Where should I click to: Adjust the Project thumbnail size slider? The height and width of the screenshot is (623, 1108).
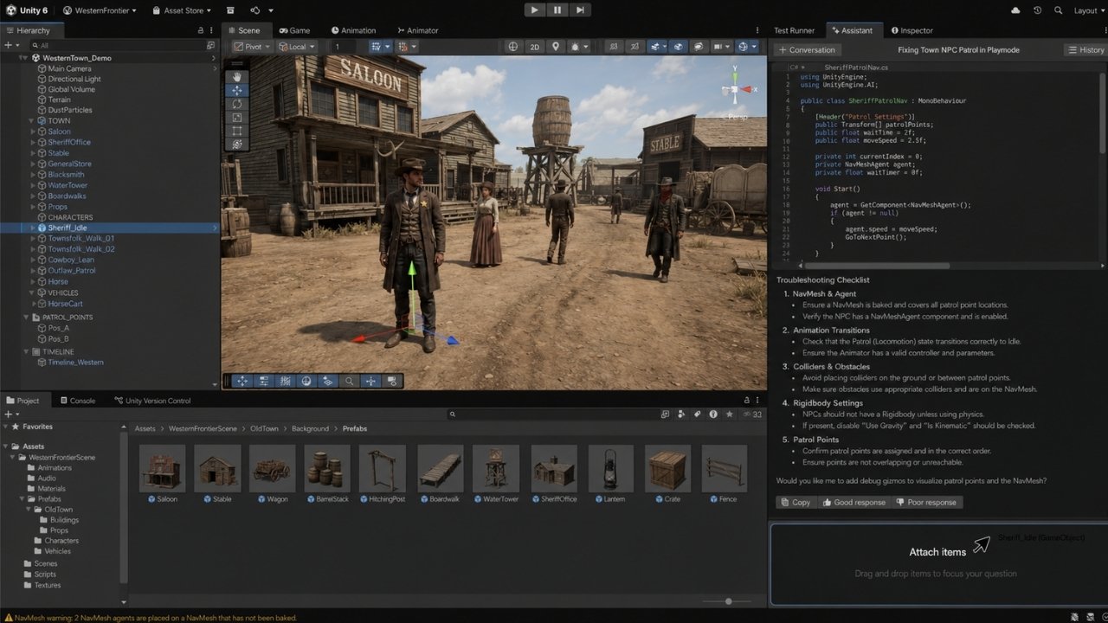pyautogui.click(x=728, y=601)
